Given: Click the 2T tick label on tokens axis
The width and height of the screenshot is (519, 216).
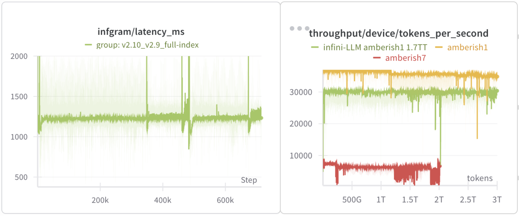Looking at the screenshot, I should 439,200.
